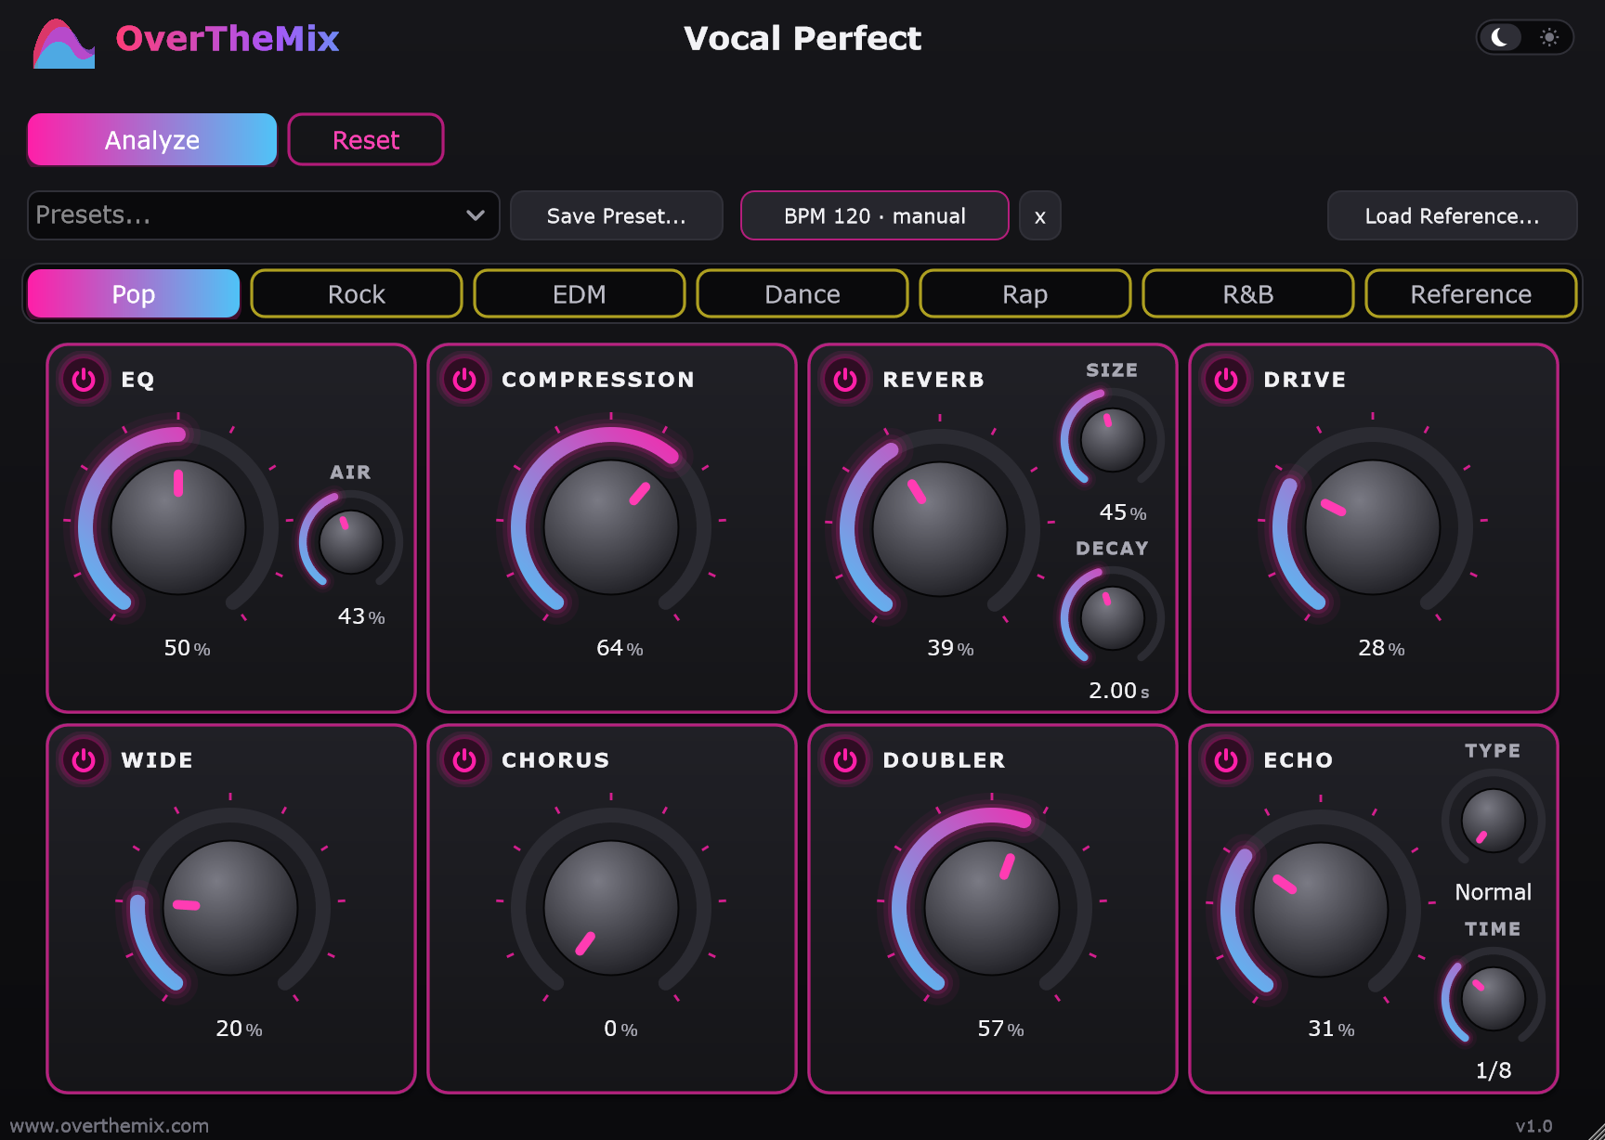Viewport: 1605px width, 1140px height.
Task: Click the Echo Time knob
Action: point(1494,999)
